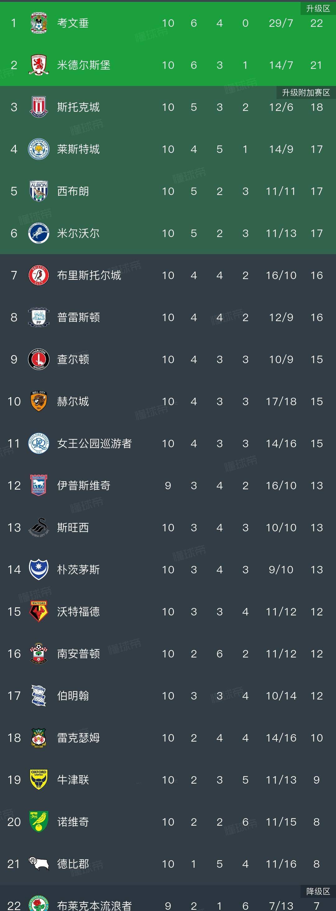
Task: Tap the Millwall lion crest
Action: [x=39, y=233]
